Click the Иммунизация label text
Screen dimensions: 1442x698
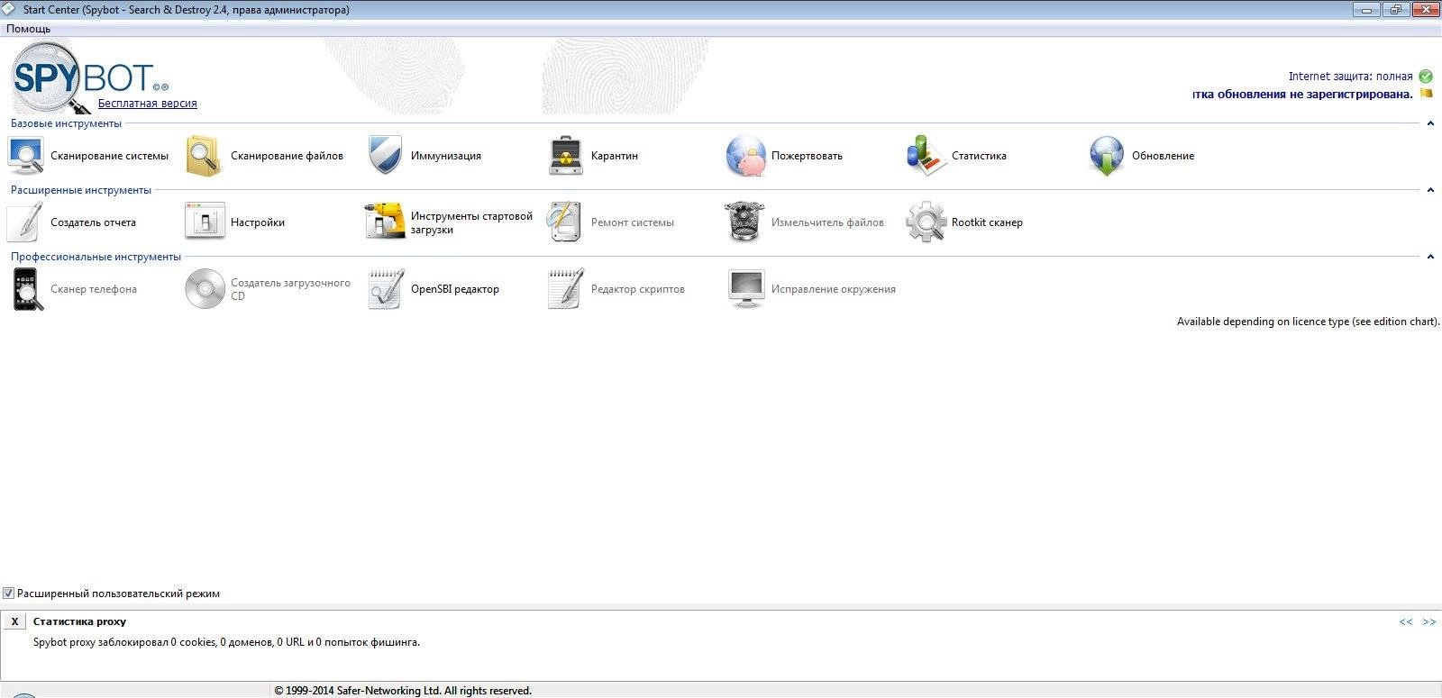(446, 156)
